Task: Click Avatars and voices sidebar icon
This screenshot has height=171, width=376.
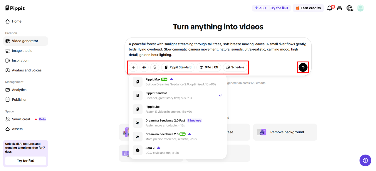Action: coord(8,70)
